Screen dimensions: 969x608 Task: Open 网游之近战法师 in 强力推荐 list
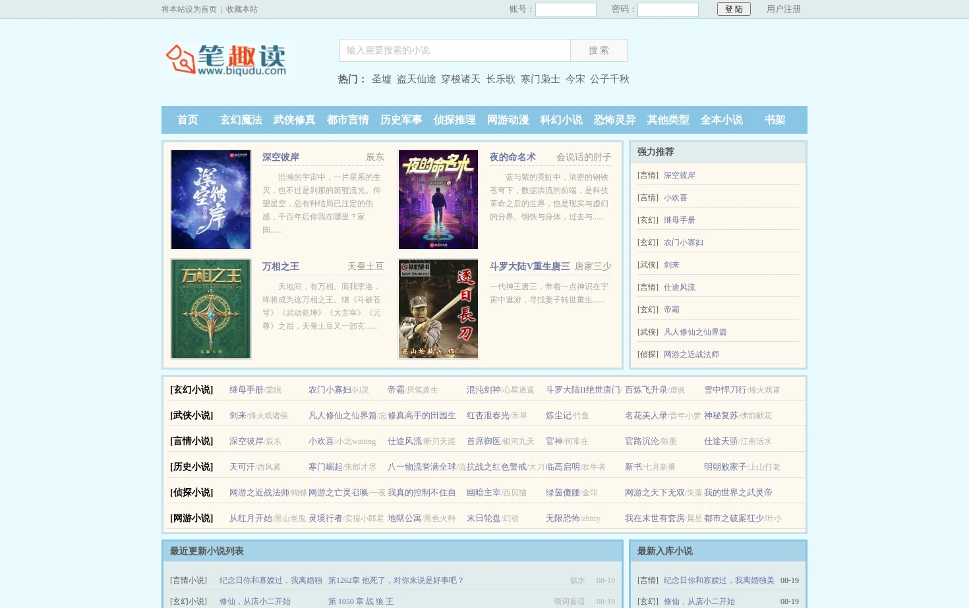[x=691, y=354]
